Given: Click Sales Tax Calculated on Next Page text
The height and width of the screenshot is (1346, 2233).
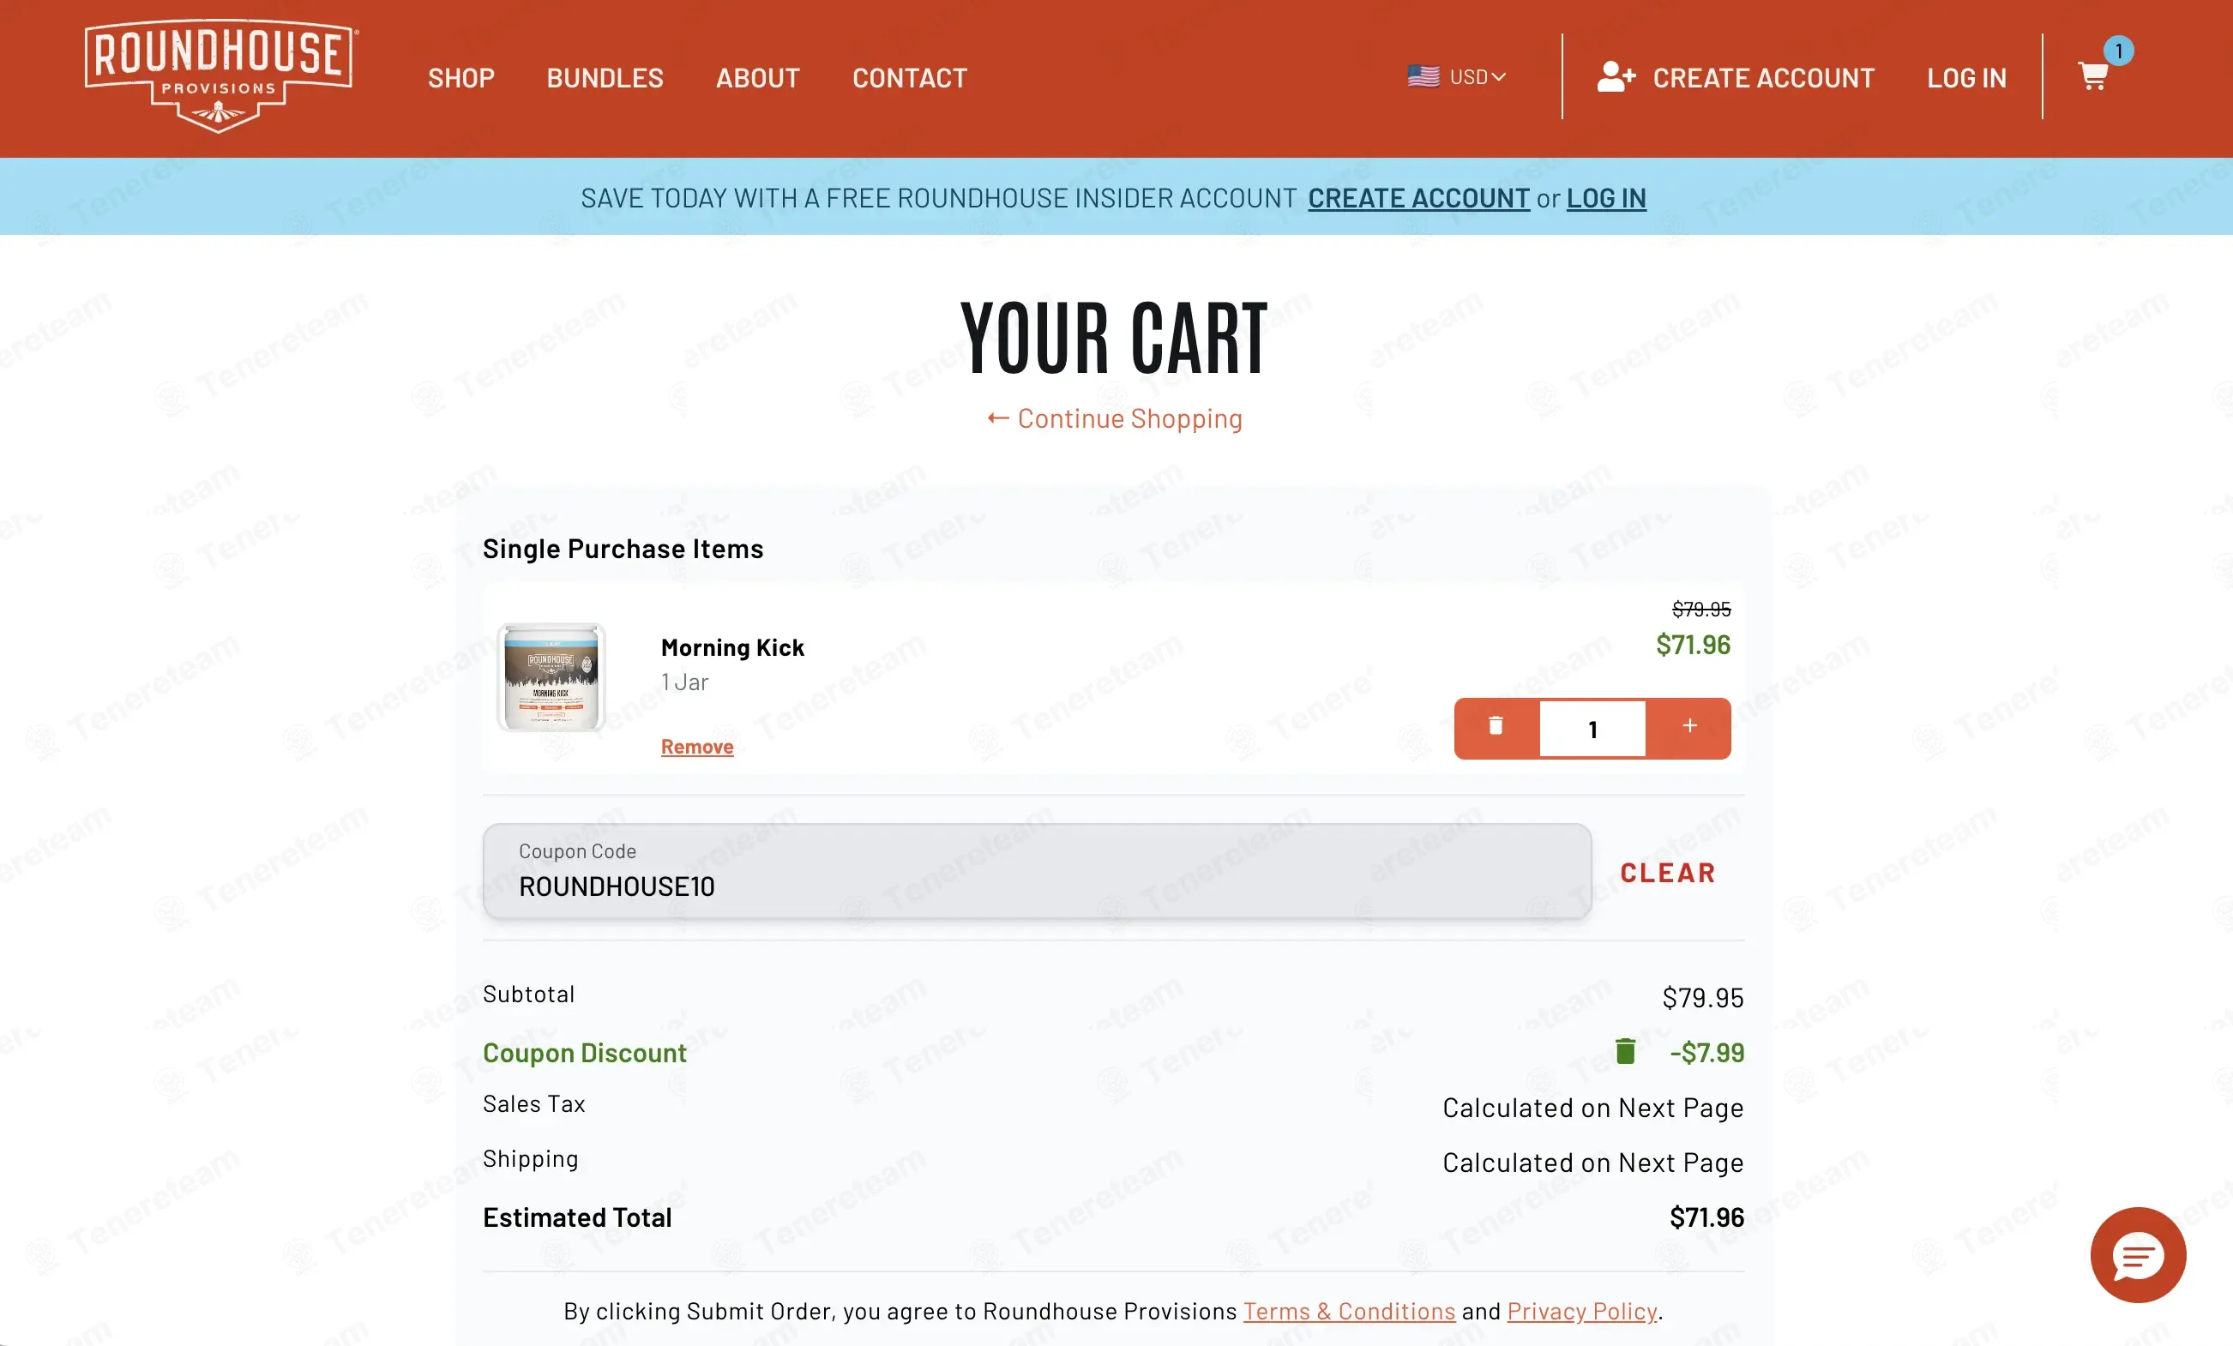Looking at the screenshot, I should coord(1593,1107).
